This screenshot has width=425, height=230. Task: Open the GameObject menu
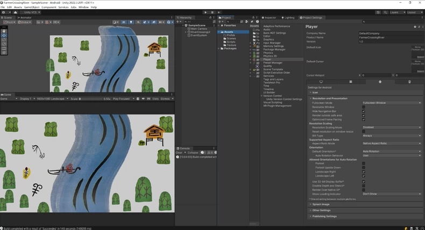pos(32,7)
